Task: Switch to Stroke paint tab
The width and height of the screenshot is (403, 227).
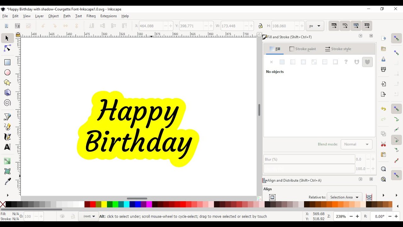Action: click(x=303, y=49)
